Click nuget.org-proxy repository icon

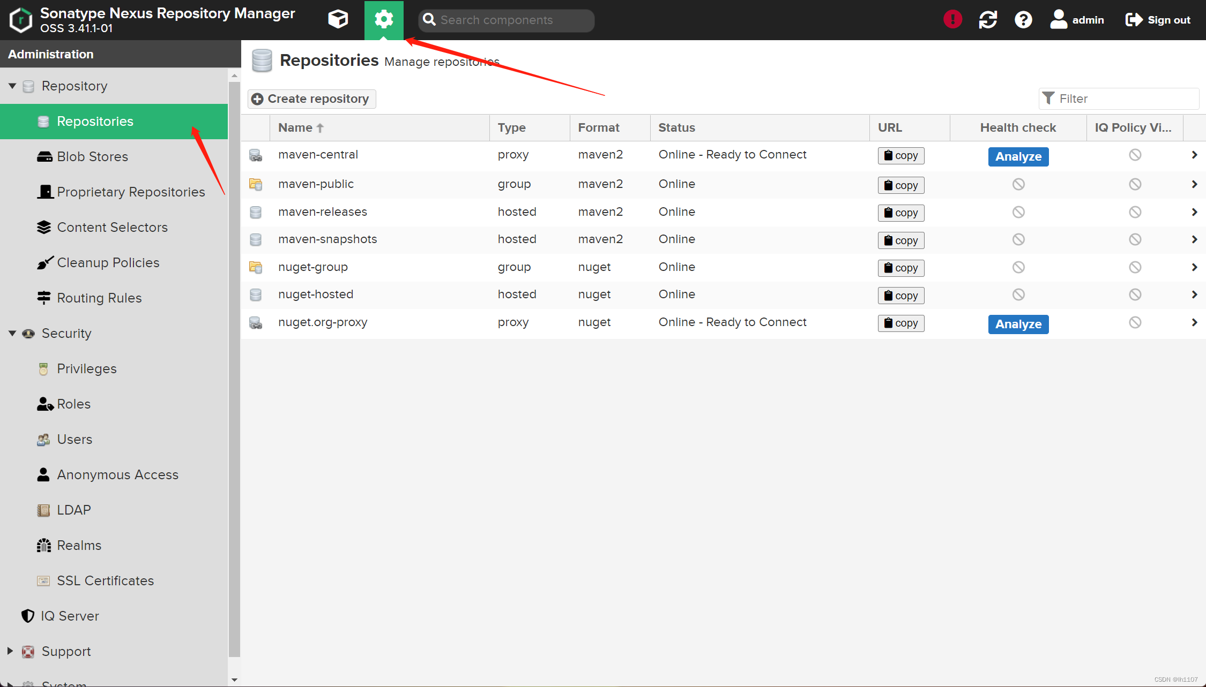click(x=256, y=323)
